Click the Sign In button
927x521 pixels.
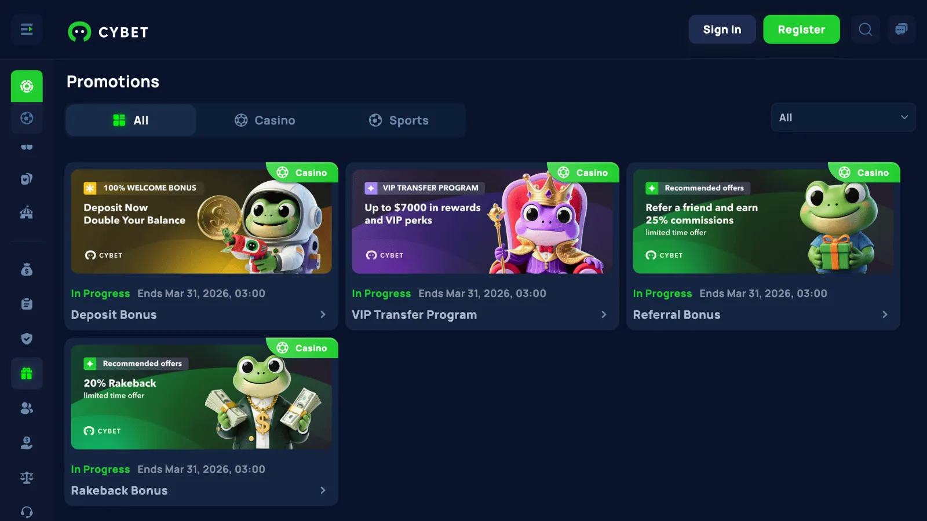[722, 30]
